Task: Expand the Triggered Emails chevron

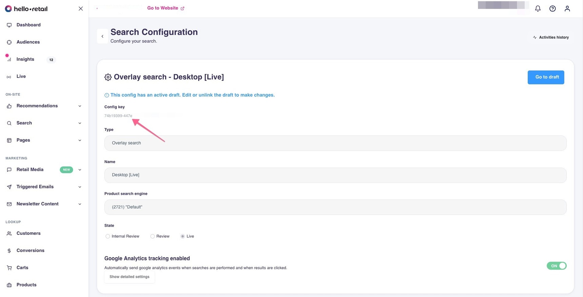Action: coord(80,187)
